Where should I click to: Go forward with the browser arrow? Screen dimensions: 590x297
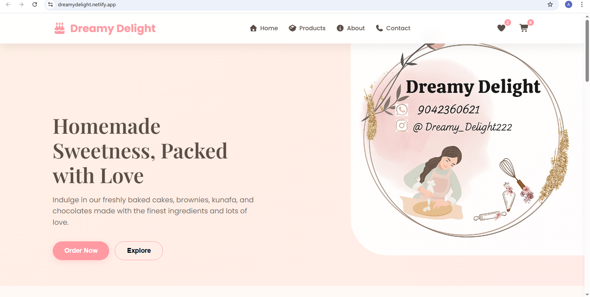21,4
